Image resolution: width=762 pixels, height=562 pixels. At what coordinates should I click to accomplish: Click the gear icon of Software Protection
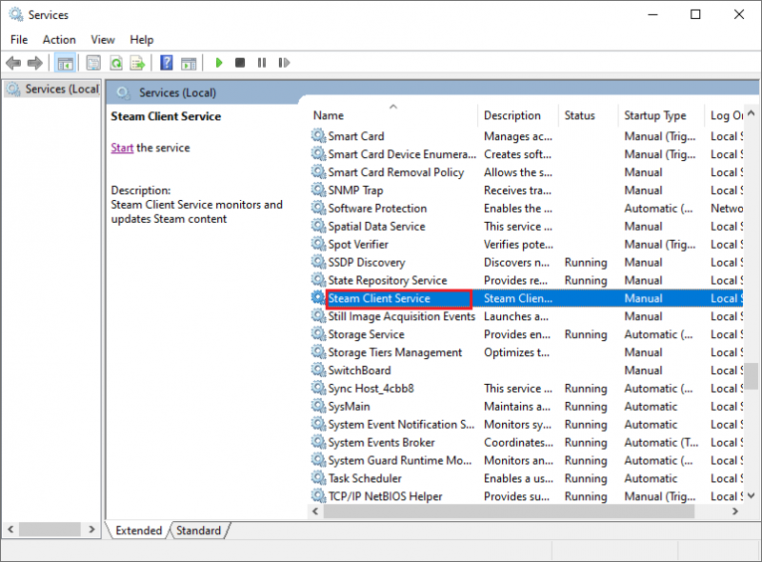point(318,208)
